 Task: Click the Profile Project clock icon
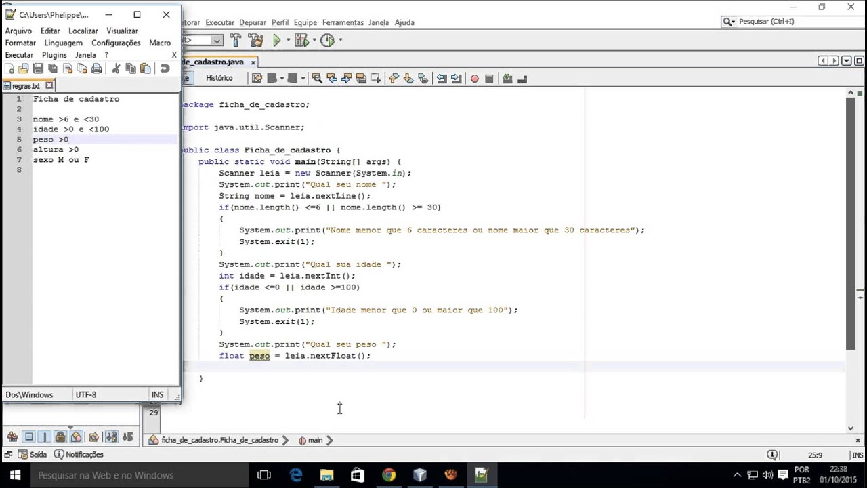[327, 40]
